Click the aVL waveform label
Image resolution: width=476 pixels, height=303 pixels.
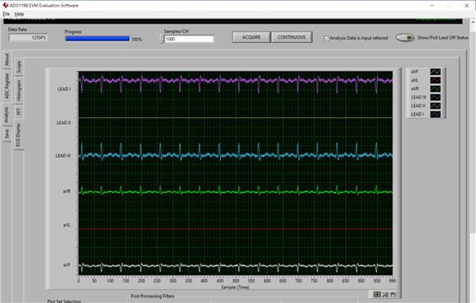(67, 225)
